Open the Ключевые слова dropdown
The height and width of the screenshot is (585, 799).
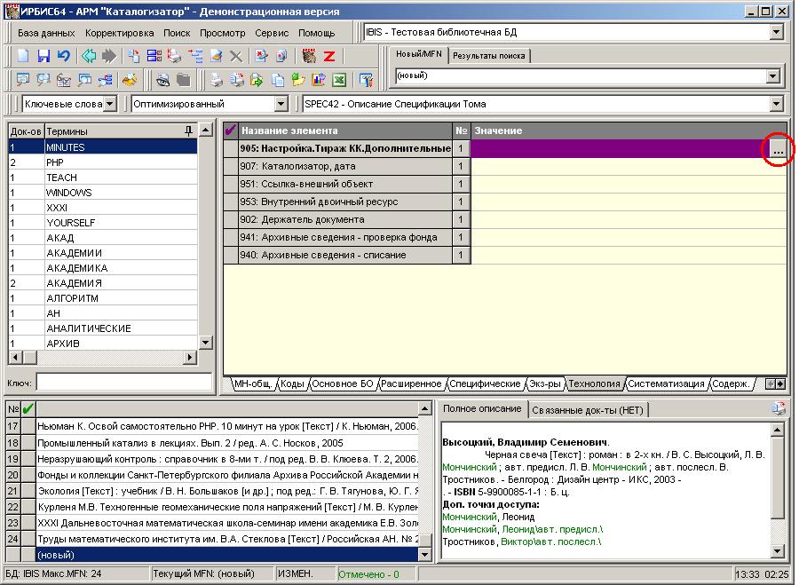[111, 104]
